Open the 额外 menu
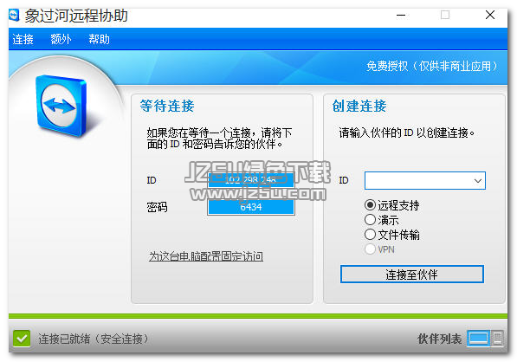 click(61, 39)
